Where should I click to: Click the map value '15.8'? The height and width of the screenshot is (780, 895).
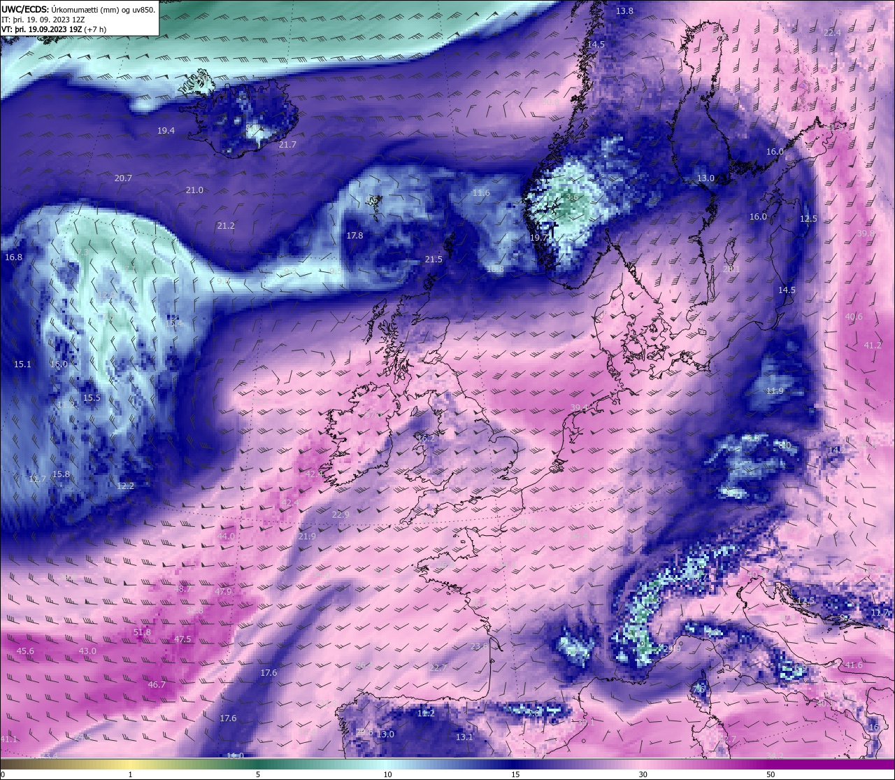click(x=61, y=474)
